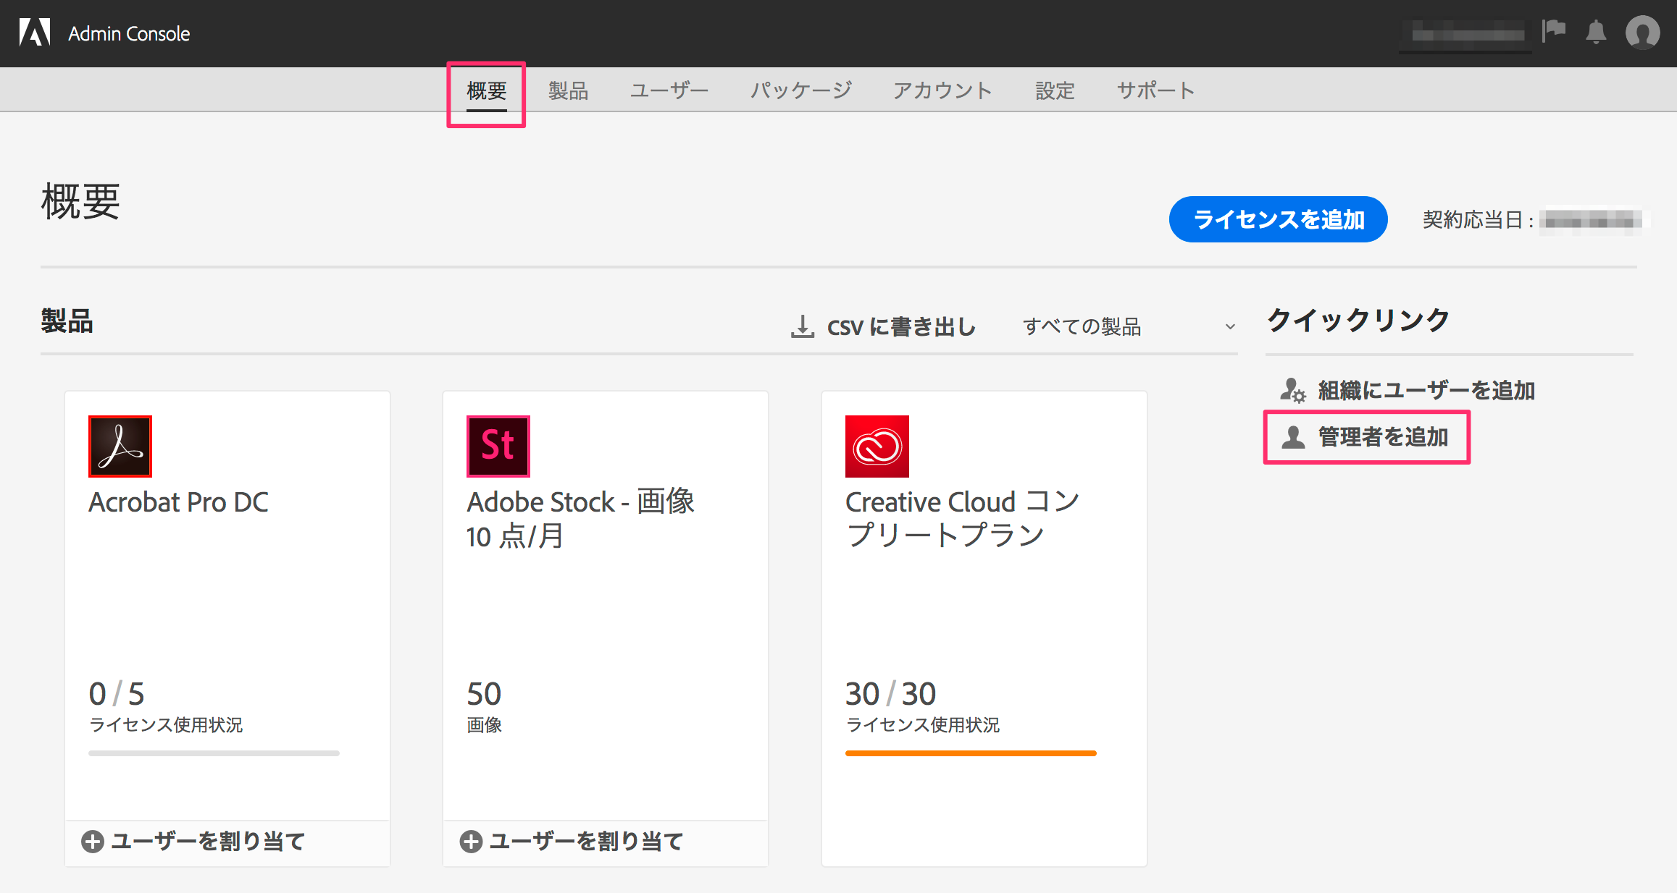Open the 設定 tab

(x=1055, y=91)
